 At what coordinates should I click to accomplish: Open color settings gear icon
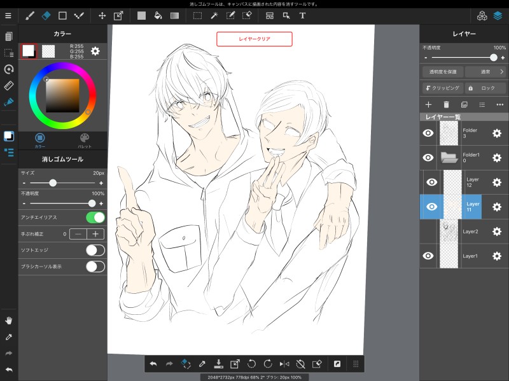95,51
